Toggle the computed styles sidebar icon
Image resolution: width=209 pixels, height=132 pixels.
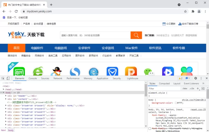coord(203,89)
